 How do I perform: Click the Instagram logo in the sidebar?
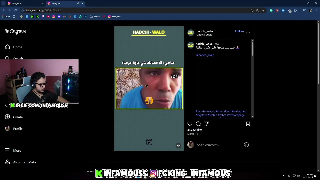(x=16, y=31)
